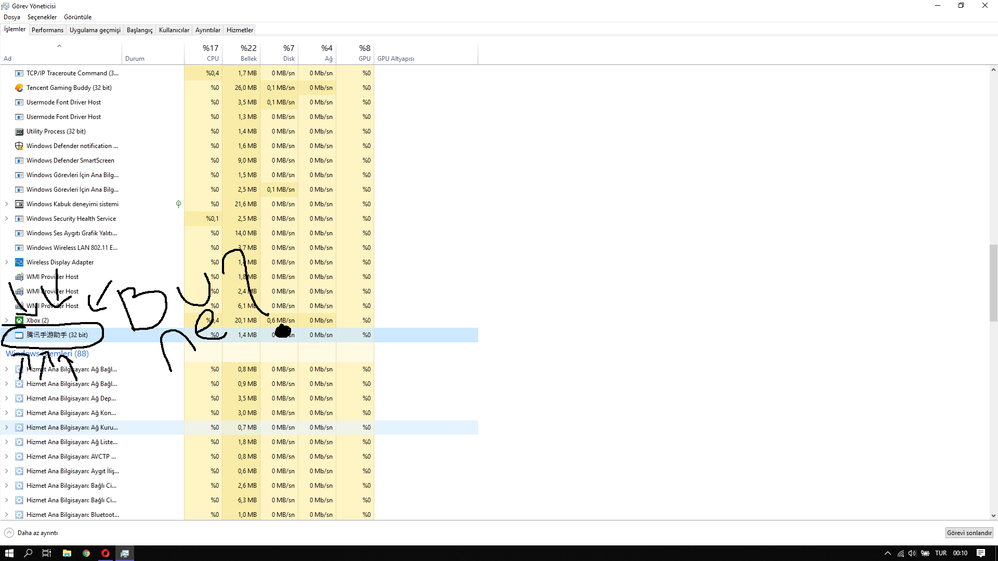This screenshot has width=998, height=561.
Task: Open File Explorer from the taskbar
Action: coord(67,553)
